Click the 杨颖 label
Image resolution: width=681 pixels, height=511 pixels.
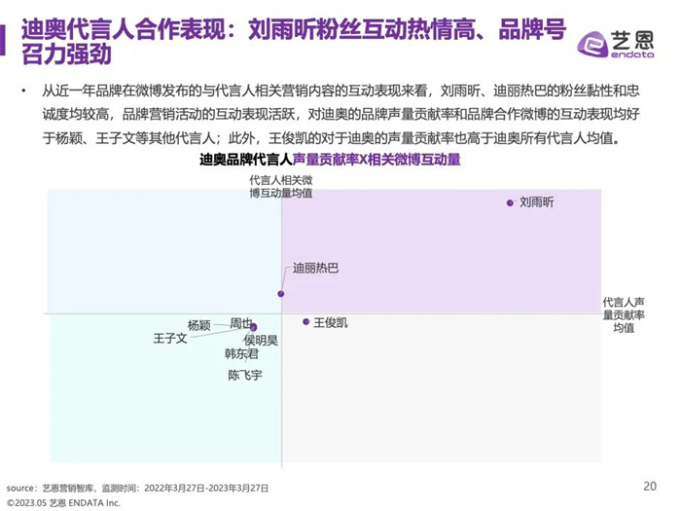[x=198, y=325]
